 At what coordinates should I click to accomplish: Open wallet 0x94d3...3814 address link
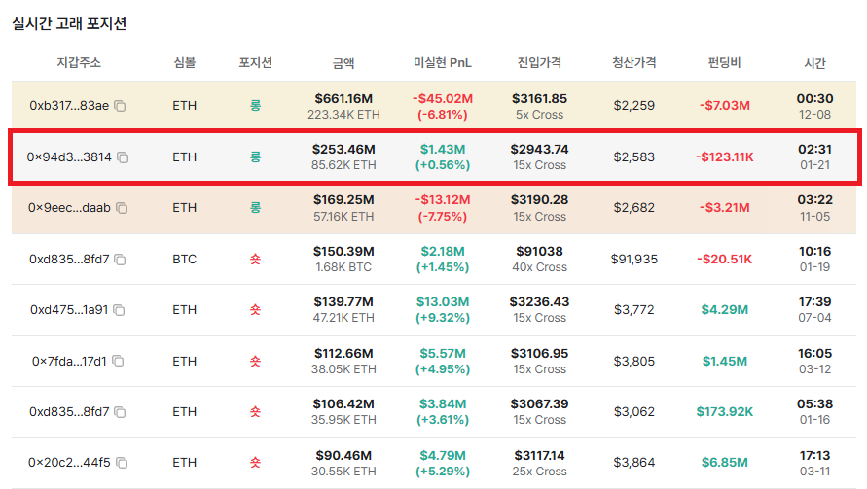click(69, 157)
